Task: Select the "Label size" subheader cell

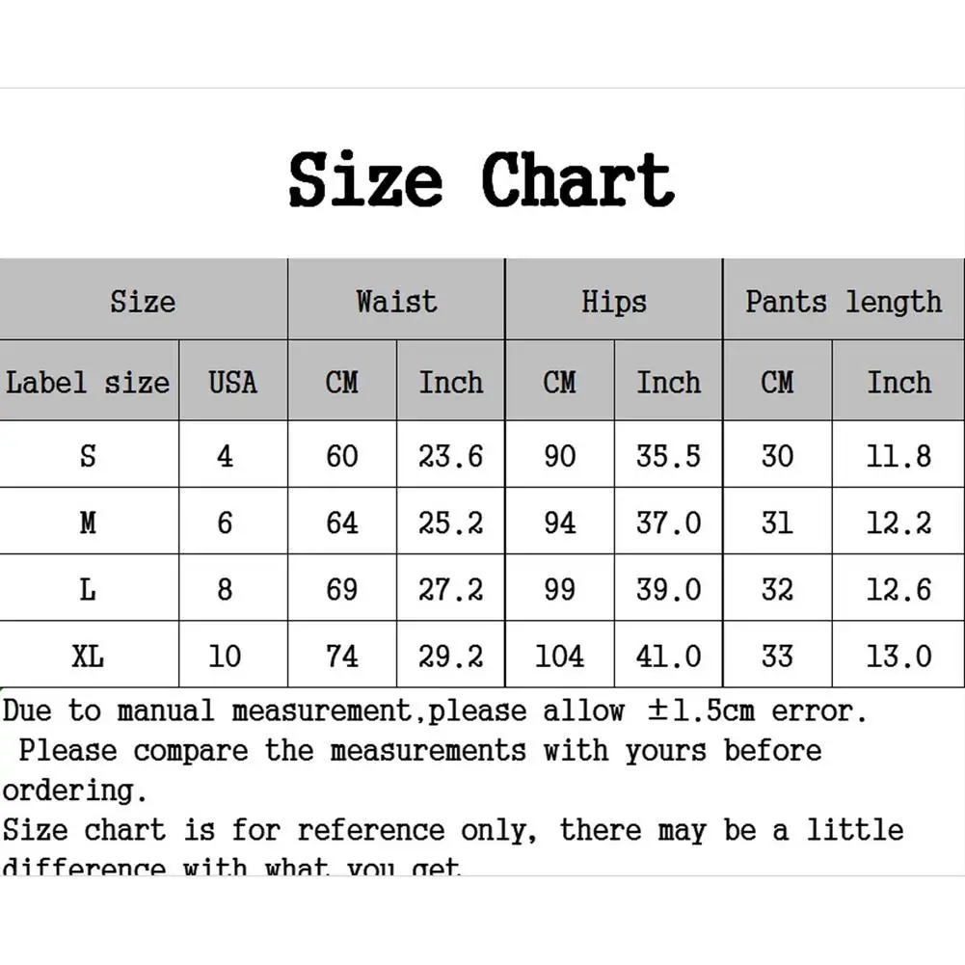Action: [88, 382]
